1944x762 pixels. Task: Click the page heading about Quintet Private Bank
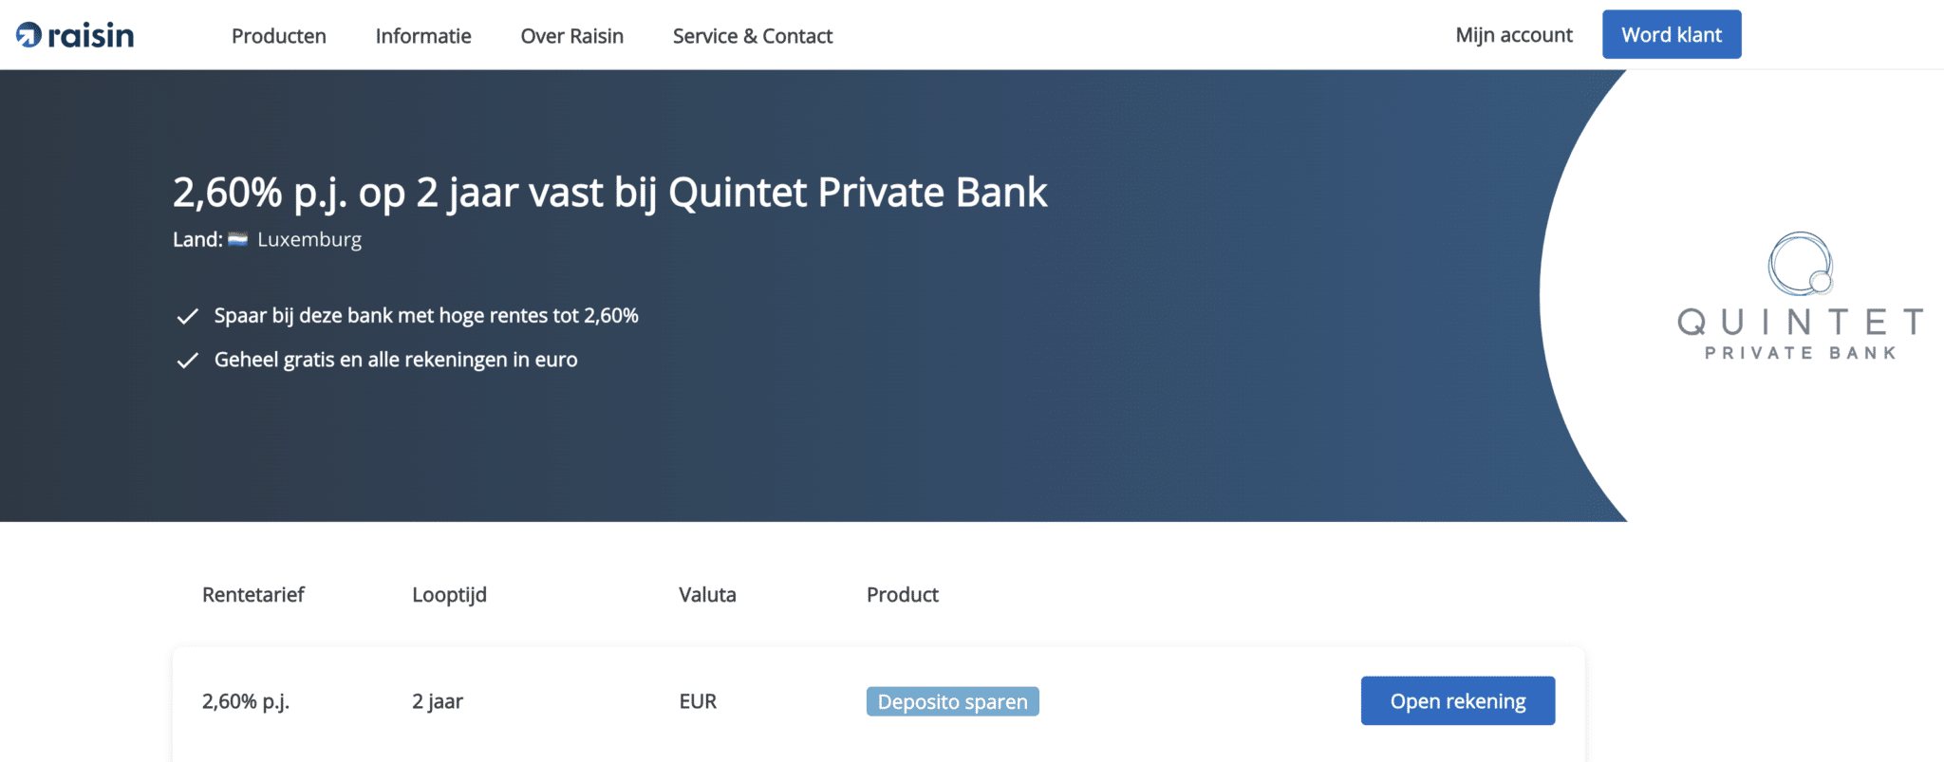pyautogui.click(x=610, y=193)
